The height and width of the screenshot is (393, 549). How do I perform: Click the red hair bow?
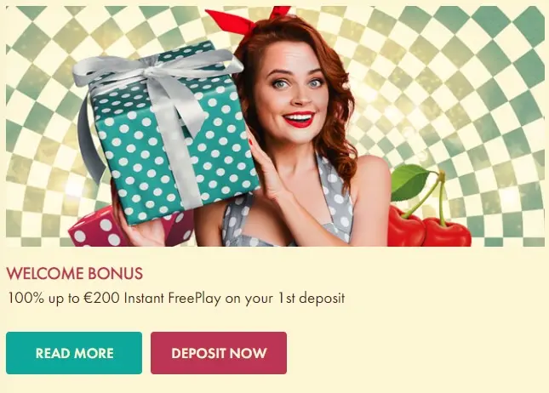click(247, 20)
